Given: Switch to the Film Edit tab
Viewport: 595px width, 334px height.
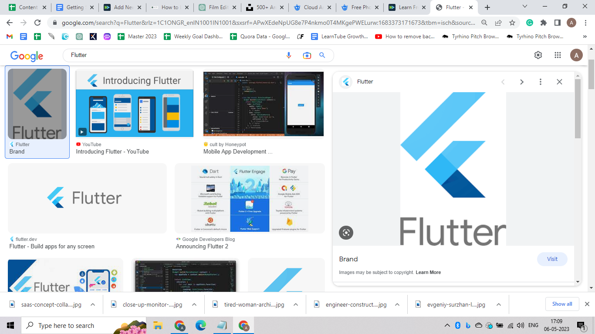Looking at the screenshot, I should coord(217,7).
